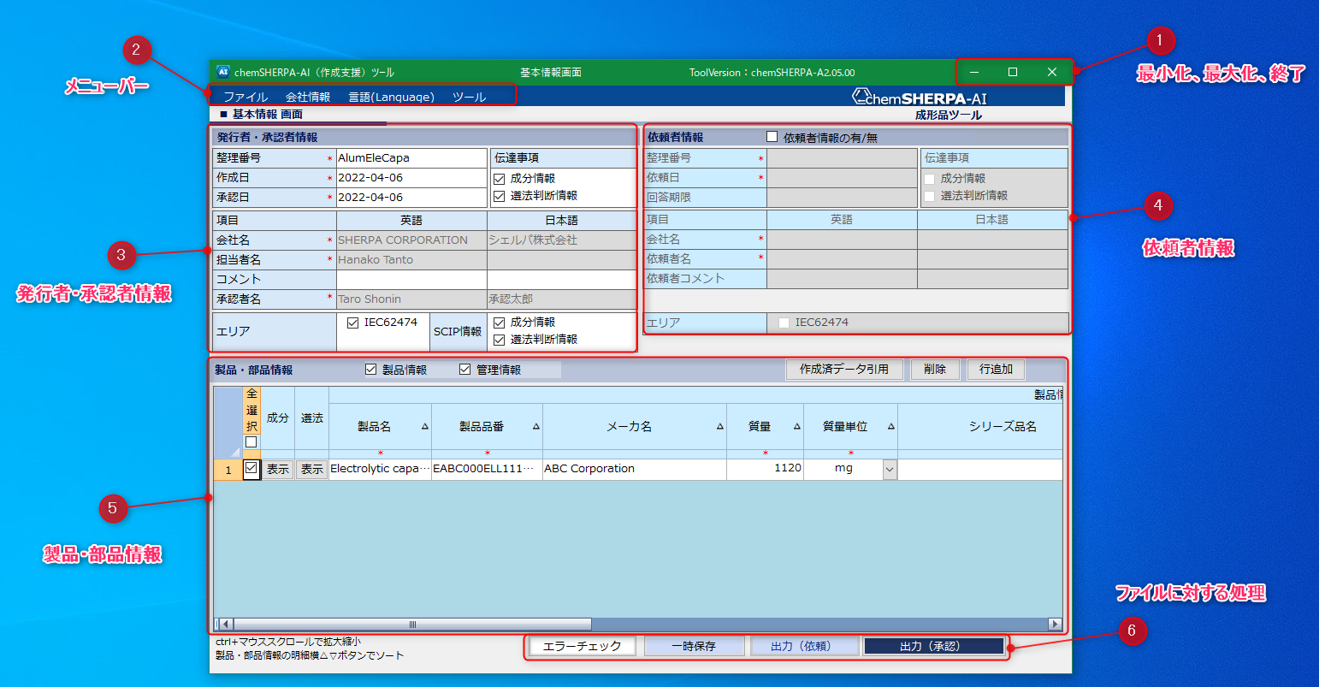1337x687 pixels.
Task: Sort entries by 質量 using the sort icon
Action: pos(796,426)
